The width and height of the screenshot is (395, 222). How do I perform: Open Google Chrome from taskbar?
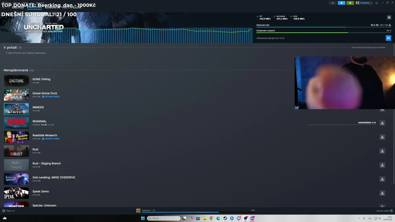click(x=211, y=218)
